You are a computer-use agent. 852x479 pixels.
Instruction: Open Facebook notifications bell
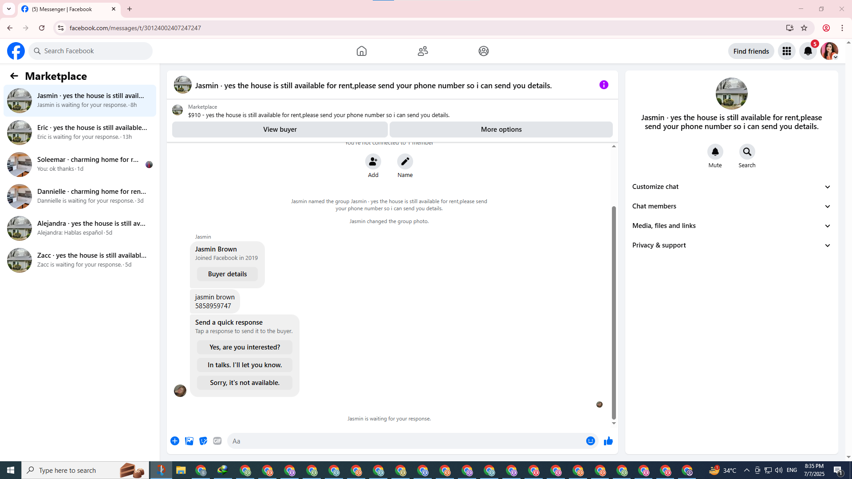click(808, 51)
